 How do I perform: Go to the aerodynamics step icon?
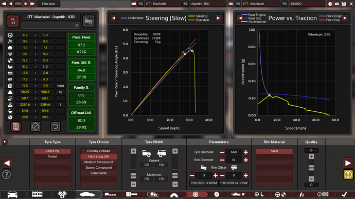(x=238, y=194)
